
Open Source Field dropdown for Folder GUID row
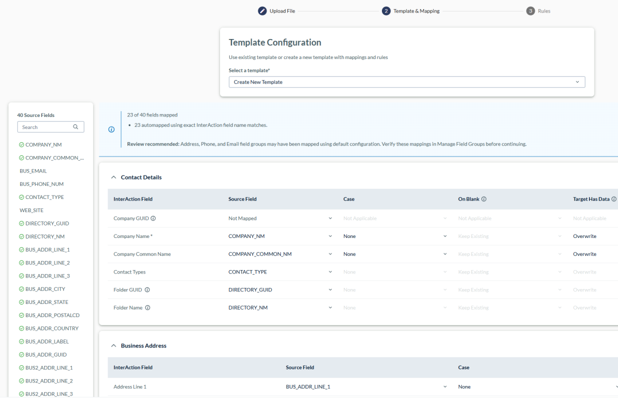click(x=280, y=290)
